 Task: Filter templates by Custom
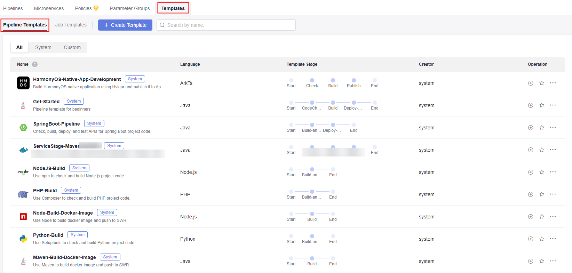tap(72, 47)
